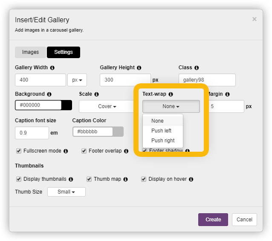Click the Caption font size field
This screenshot has height=241, width=272.
click(x=32, y=133)
